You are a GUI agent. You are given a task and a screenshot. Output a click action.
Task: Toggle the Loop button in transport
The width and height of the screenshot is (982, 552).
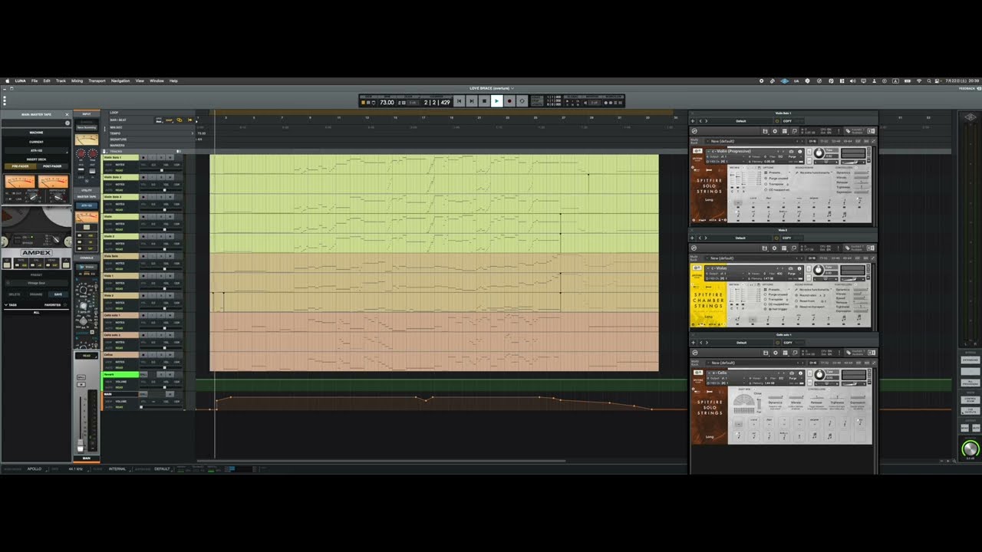(x=522, y=101)
